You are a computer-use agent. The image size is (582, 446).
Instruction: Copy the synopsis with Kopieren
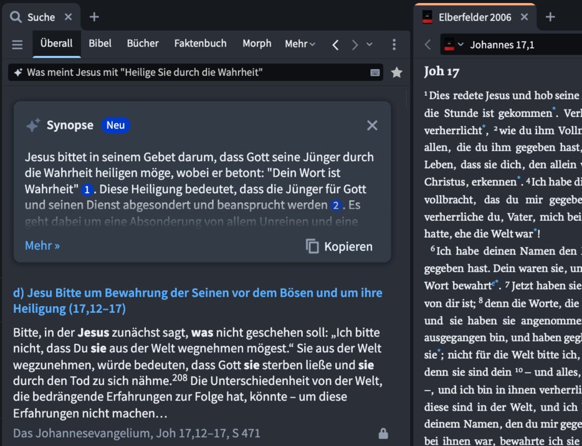(339, 246)
